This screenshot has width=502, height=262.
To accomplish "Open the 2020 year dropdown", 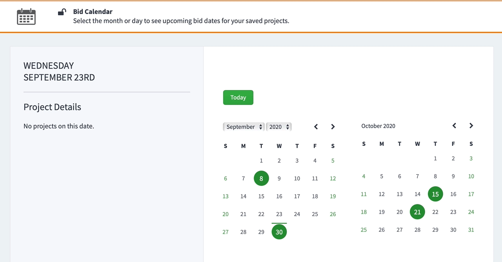I will tap(279, 127).
